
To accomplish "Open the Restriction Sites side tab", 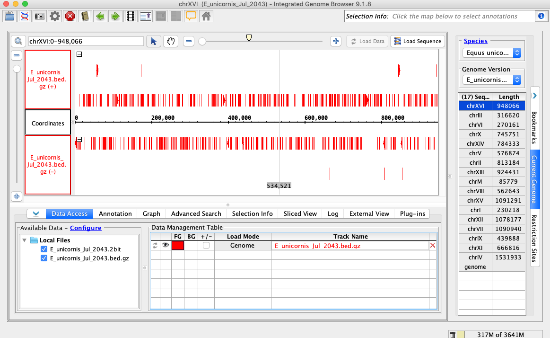I will click(534, 238).
